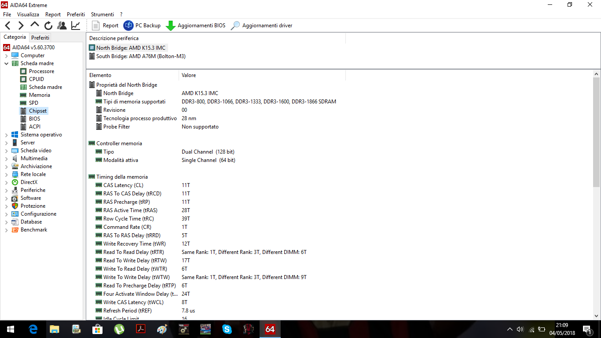Open the Strumenti menu

(x=103, y=15)
